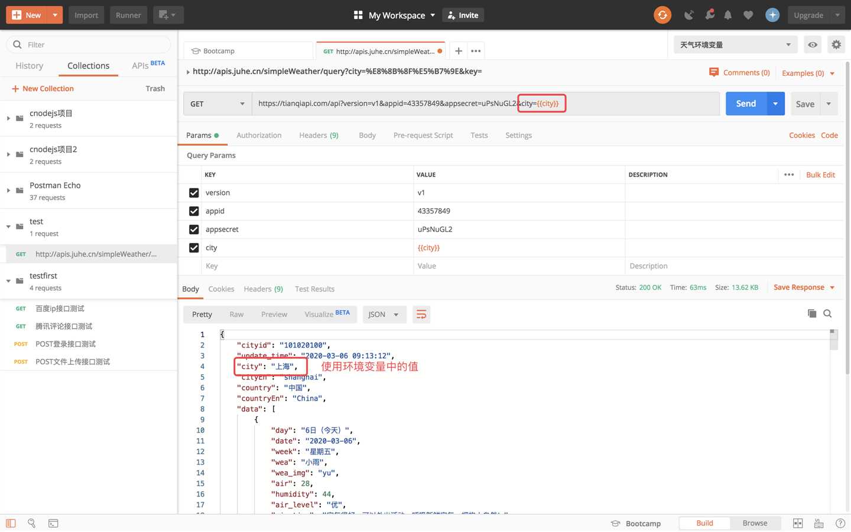851x532 pixels.
Task: Open the Pre-request Script tab
Action: [x=423, y=135]
